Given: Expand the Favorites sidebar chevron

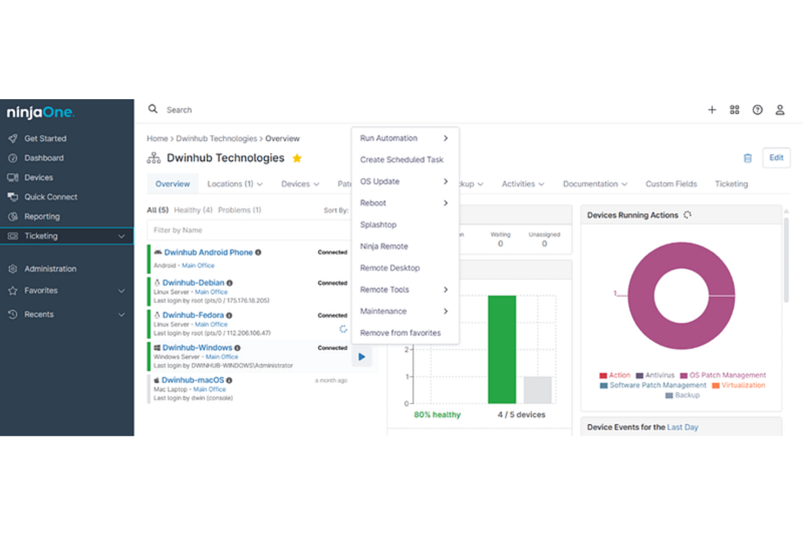Looking at the screenshot, I should click(122, 291).
